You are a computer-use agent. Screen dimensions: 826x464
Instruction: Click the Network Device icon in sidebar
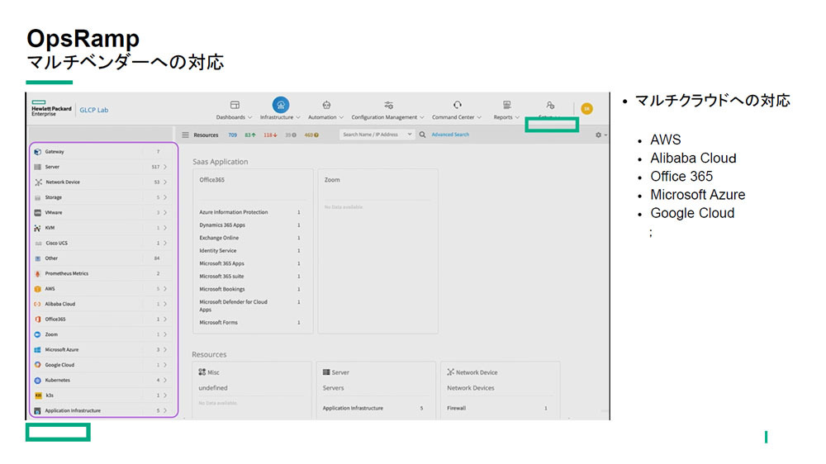tap(38, 182)
